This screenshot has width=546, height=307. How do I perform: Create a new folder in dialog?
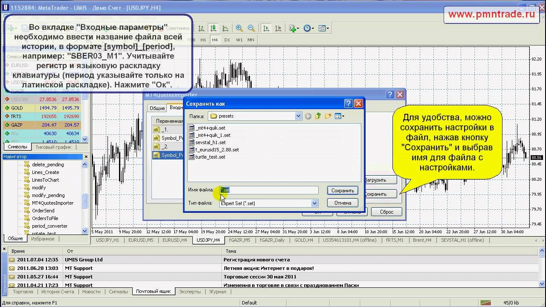pos(328,116)
